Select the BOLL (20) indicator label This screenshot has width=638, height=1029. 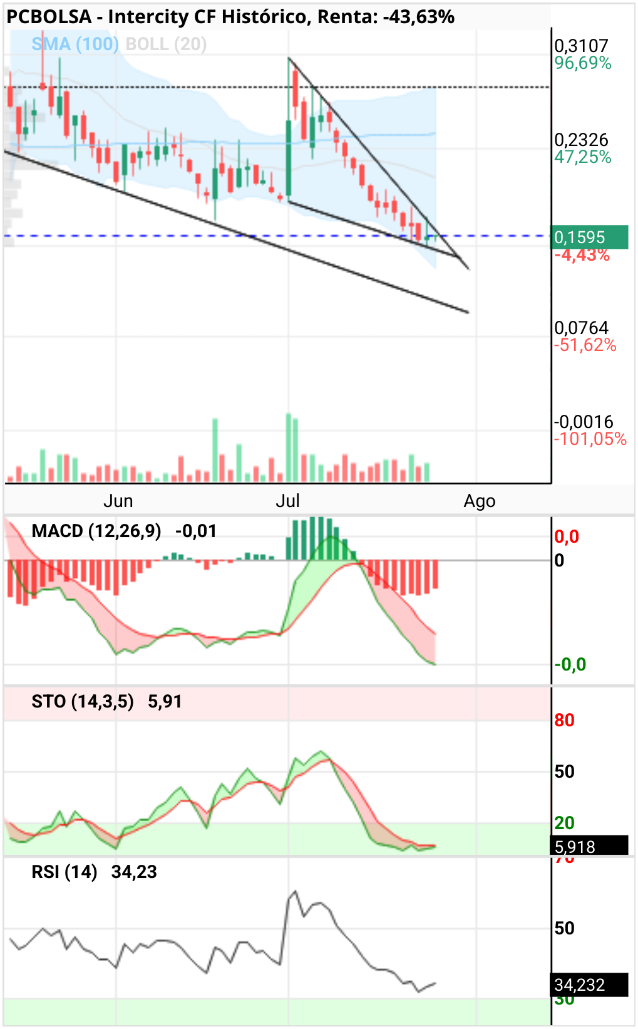coord(166,44)
